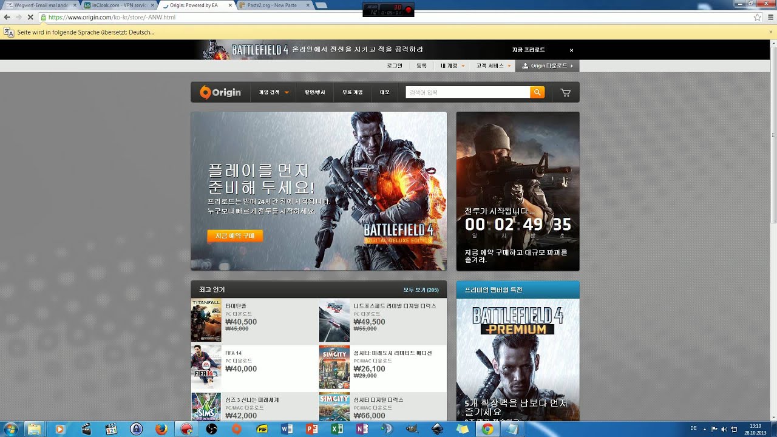Open the 할인/행사 deals menu item

[x=314, y=92]
